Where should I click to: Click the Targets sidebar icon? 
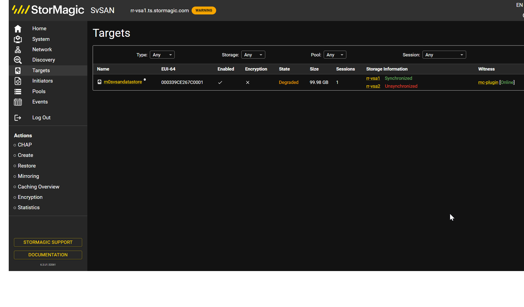point(18,71)
